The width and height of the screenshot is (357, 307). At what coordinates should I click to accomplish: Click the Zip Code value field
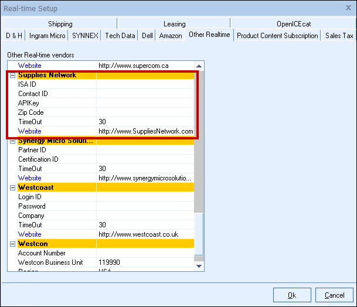(x=145, y=112)
